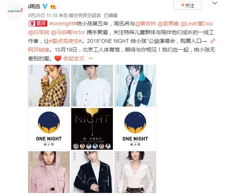Open the #onenight# hashtag topic

[x=63, y=24]
